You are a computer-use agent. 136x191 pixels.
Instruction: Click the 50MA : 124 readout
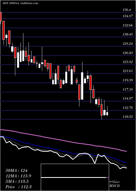(x=17, y=171)
